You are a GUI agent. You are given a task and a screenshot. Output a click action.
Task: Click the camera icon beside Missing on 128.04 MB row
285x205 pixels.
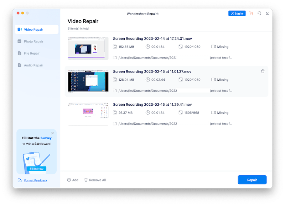coord(213,80)
